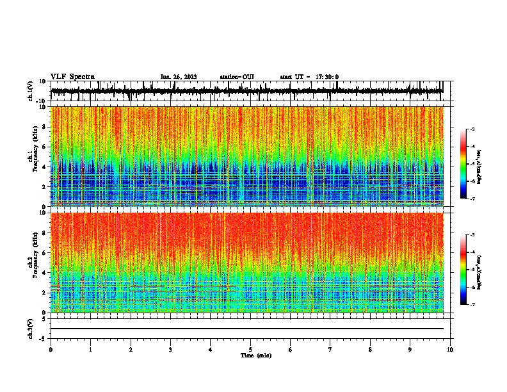Click inside the ch.1 spectrogram panel

point(246,156)
